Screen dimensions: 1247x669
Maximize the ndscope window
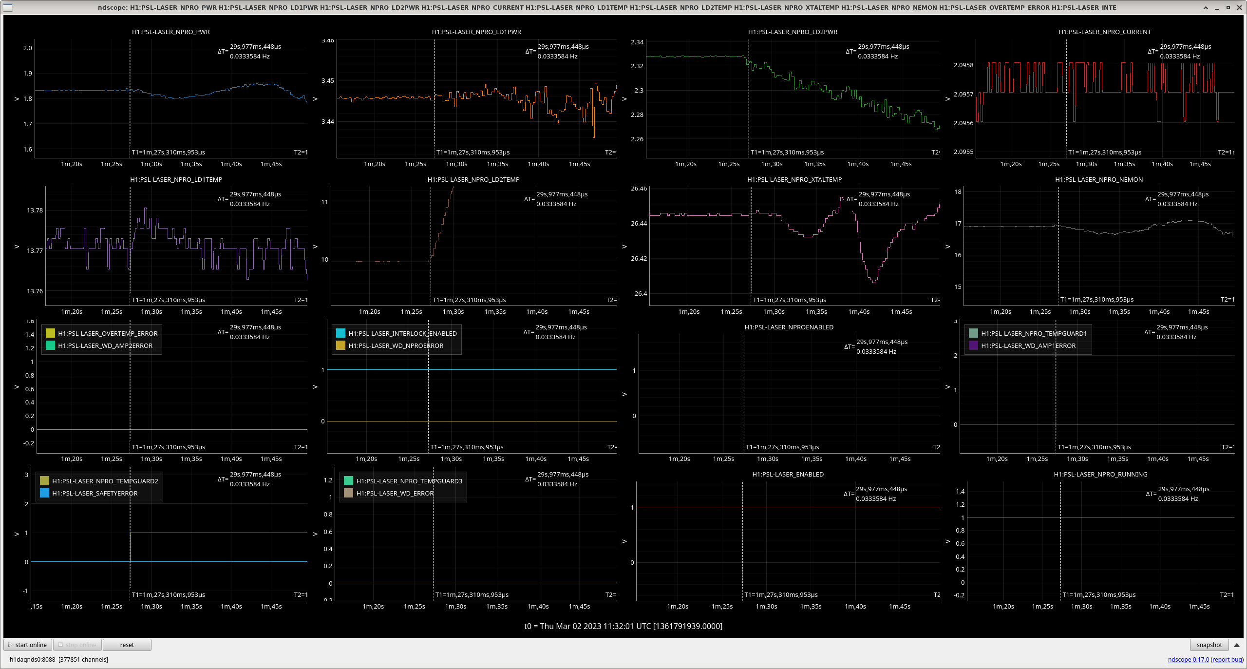click(1228, 7)
